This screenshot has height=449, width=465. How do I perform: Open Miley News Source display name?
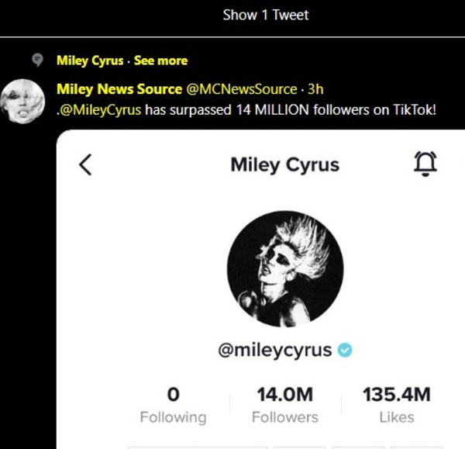tap(119, 89)
